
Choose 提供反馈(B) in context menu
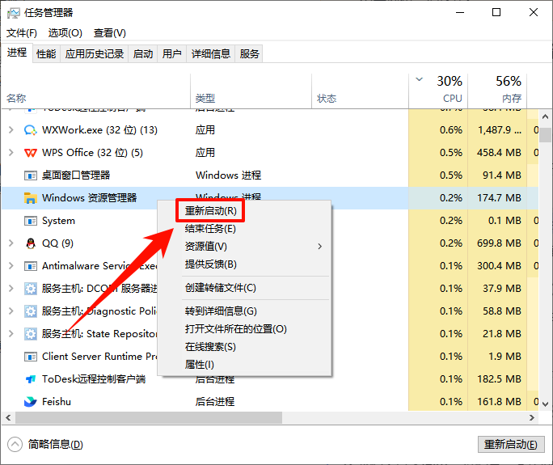210,264
